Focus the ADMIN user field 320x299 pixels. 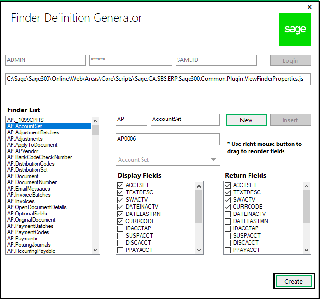click(x=46, y=60)
